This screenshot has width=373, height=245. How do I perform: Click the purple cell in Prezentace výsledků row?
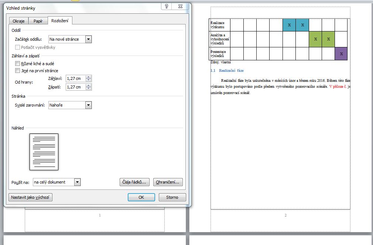341,54
